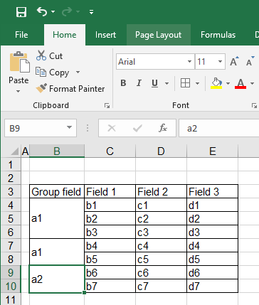This screenshot has height=305, width=259.
Task: Click the Copy button
Action: click(x=53, y=73)
